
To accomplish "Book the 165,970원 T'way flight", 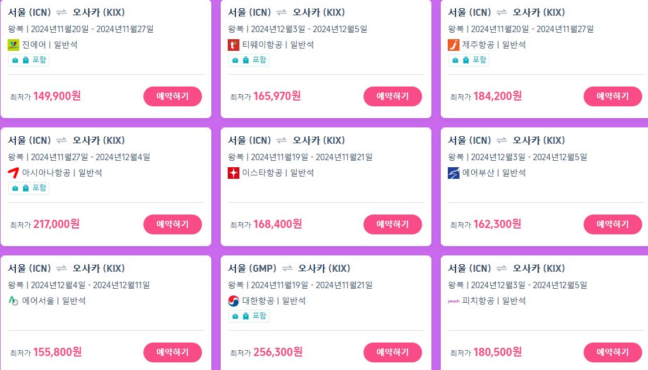I will (393, 96).
